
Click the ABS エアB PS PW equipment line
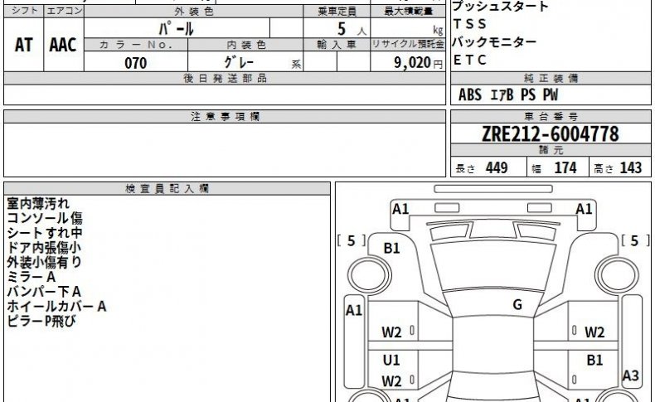pyautogui.click(x=508, y=94)
